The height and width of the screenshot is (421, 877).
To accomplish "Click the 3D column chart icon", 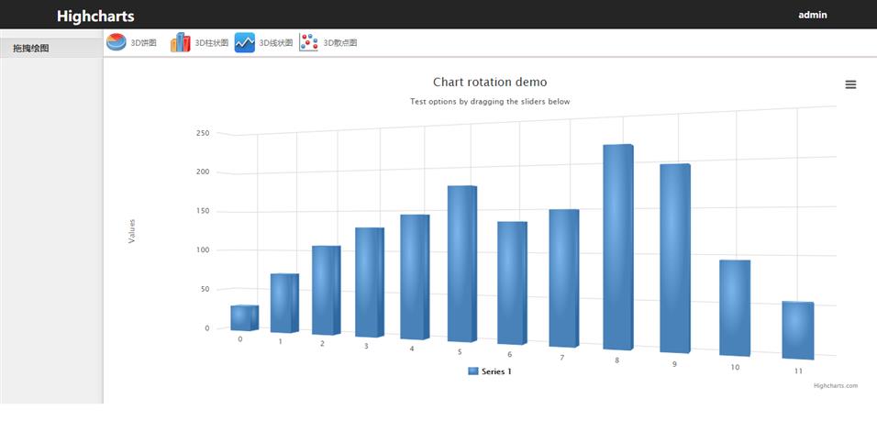I will [180, 42].
